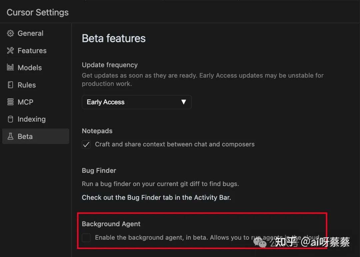
Task: Uncheck the Notepads checkbox
Action: pyautogui.click(x=86, y=145)
